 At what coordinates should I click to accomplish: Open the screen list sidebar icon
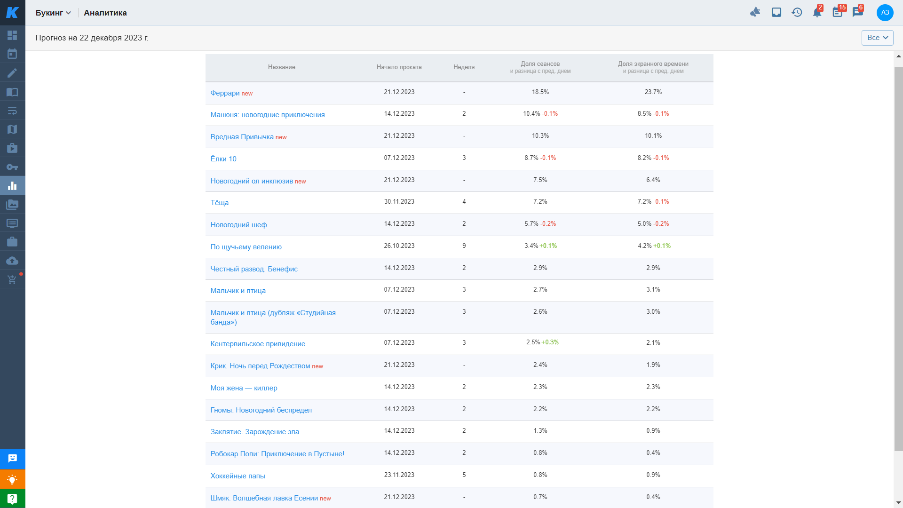pyautogui.click(x=12, y=223)
